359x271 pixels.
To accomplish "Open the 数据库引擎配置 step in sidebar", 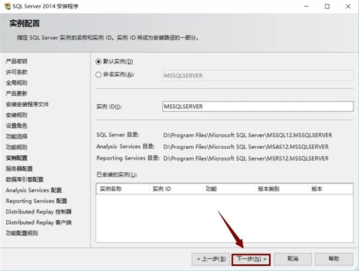I will 25,179.
